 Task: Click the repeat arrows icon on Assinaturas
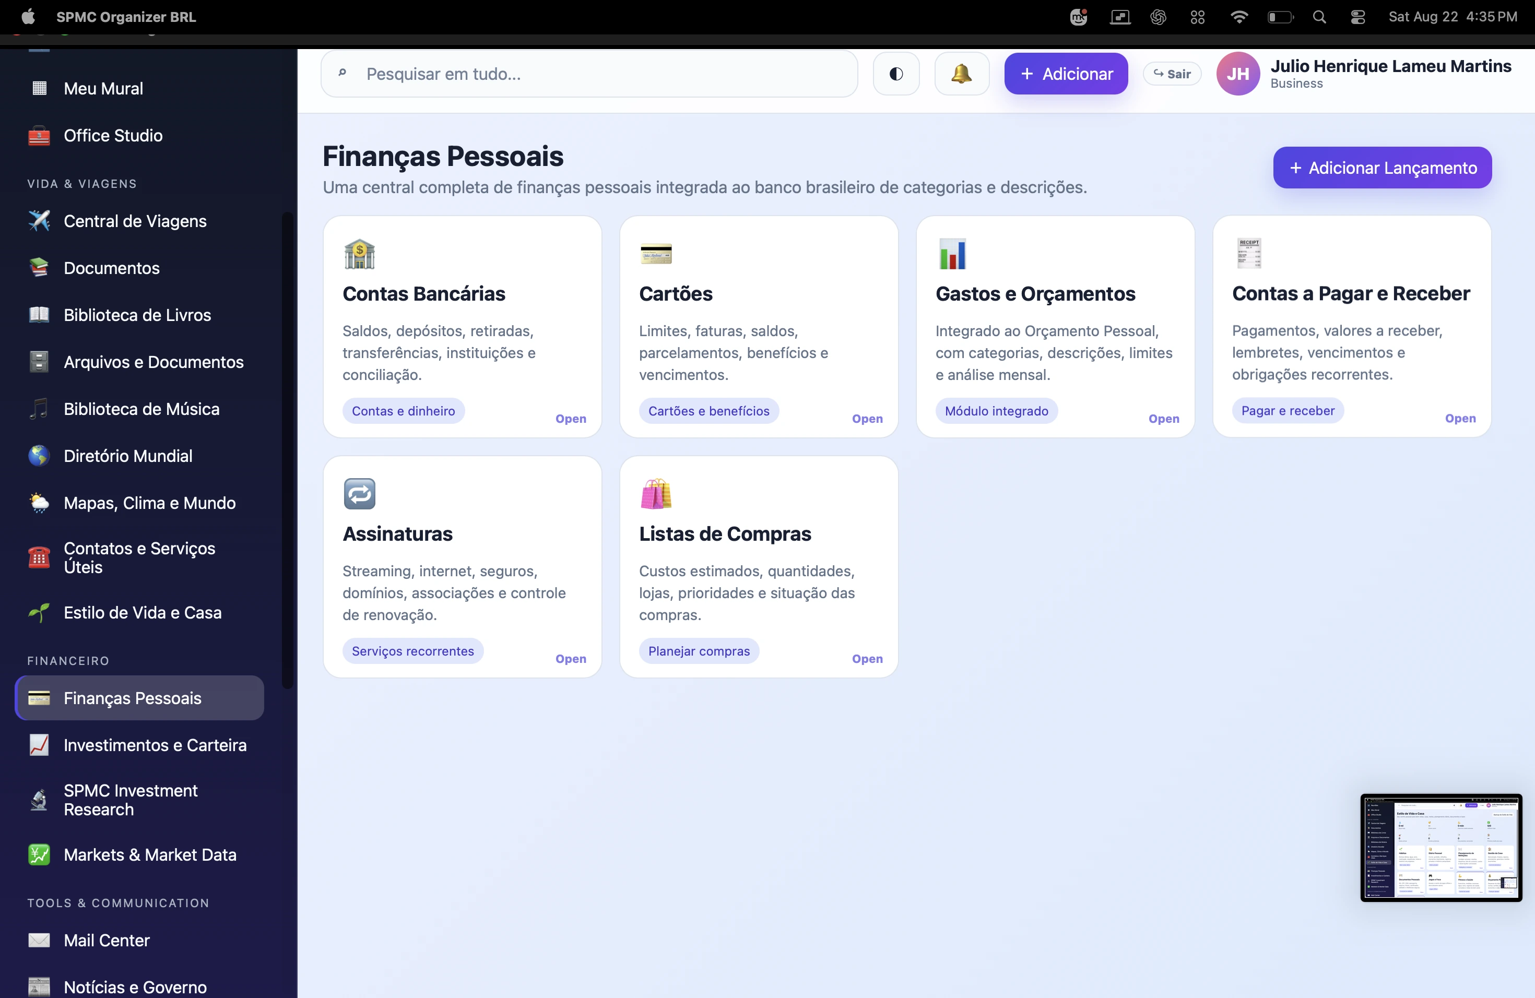(360, 494)
